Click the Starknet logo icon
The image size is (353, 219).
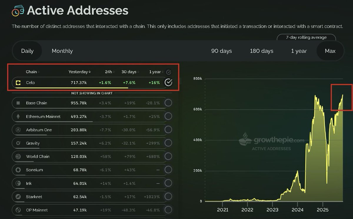click(x=18, y=197)
